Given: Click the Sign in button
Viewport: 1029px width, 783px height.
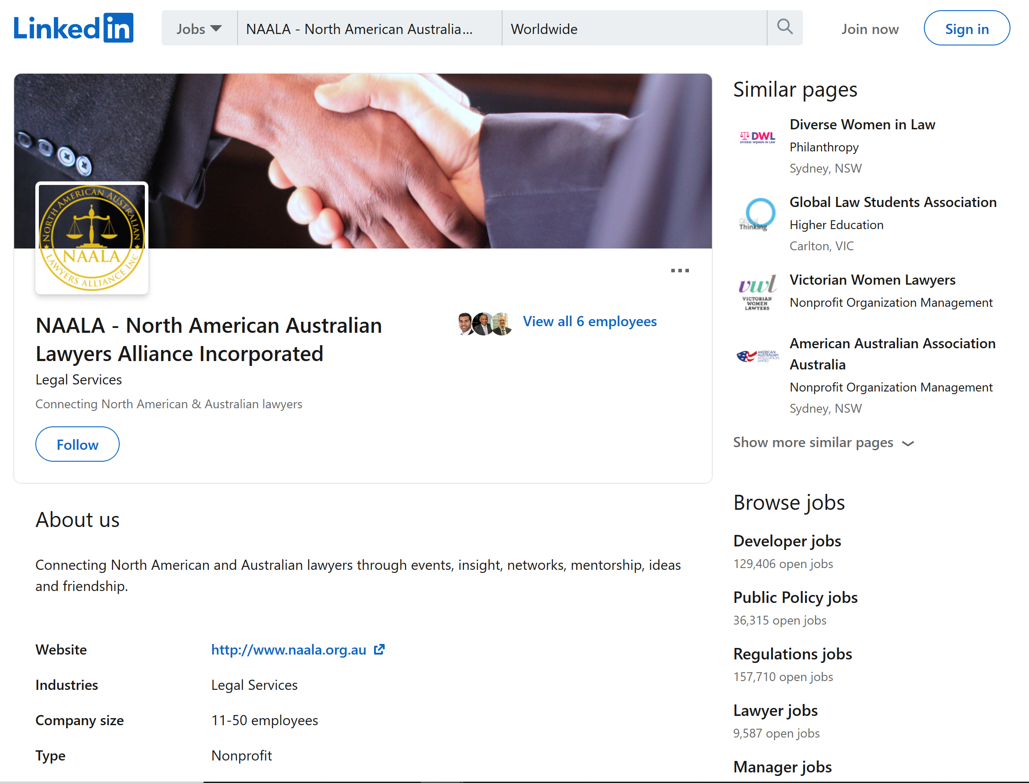Looking at the screenshot, I should [x=967, y=28].
